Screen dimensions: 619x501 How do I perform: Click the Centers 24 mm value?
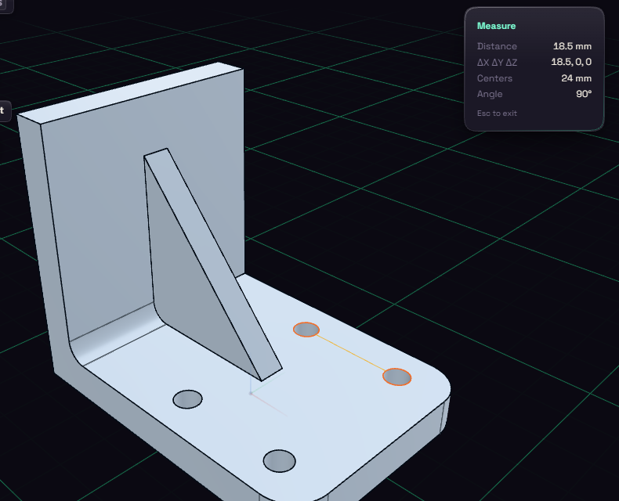pyautogui.click(x=577, y=78)
